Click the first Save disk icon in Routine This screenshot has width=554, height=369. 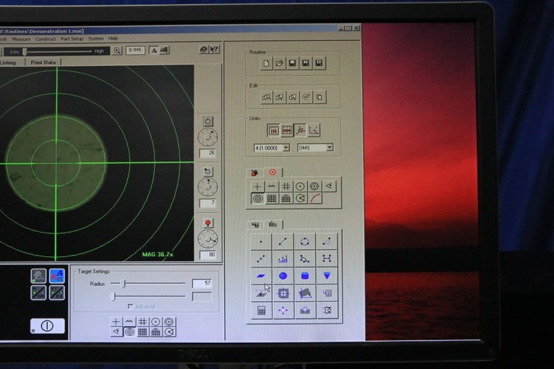point(292,63)
